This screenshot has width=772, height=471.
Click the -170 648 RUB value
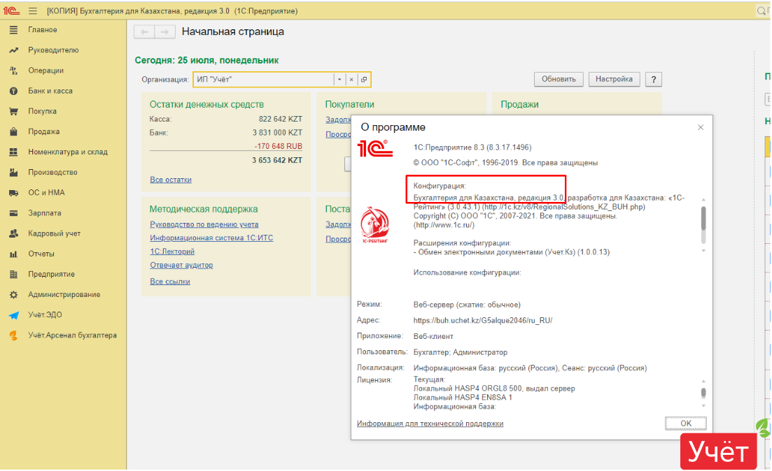(x=278, y=147)
